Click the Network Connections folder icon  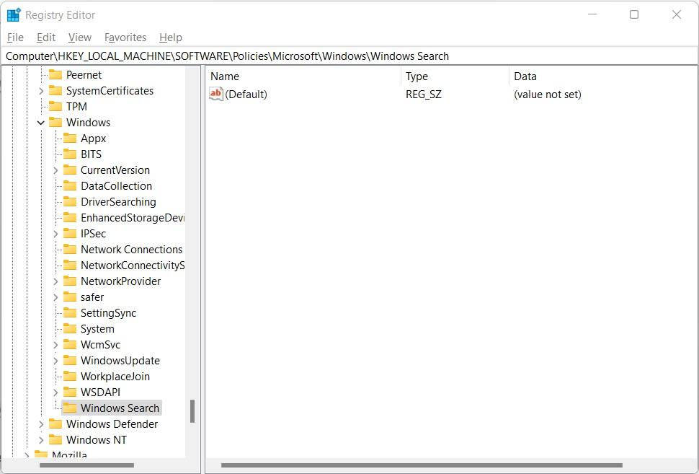pyautogui.click(x=70, y=249)
